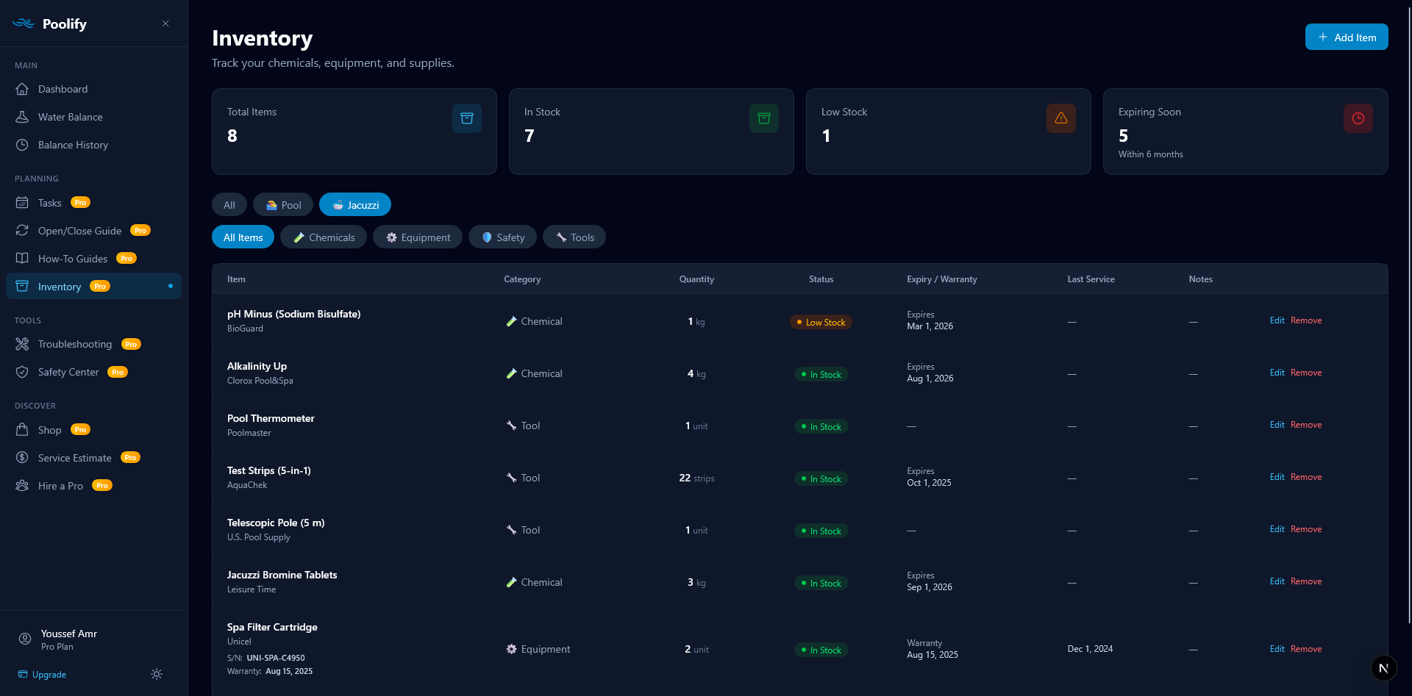Click the Service Estimate dollar icon
This screenshot has width=1412, height=696.
coord(22,458)
